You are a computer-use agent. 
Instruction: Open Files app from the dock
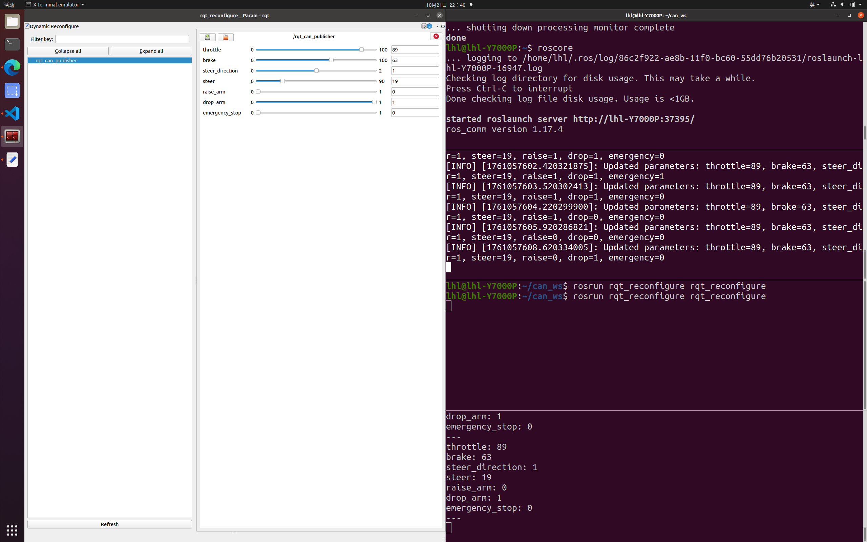point(12,21)
